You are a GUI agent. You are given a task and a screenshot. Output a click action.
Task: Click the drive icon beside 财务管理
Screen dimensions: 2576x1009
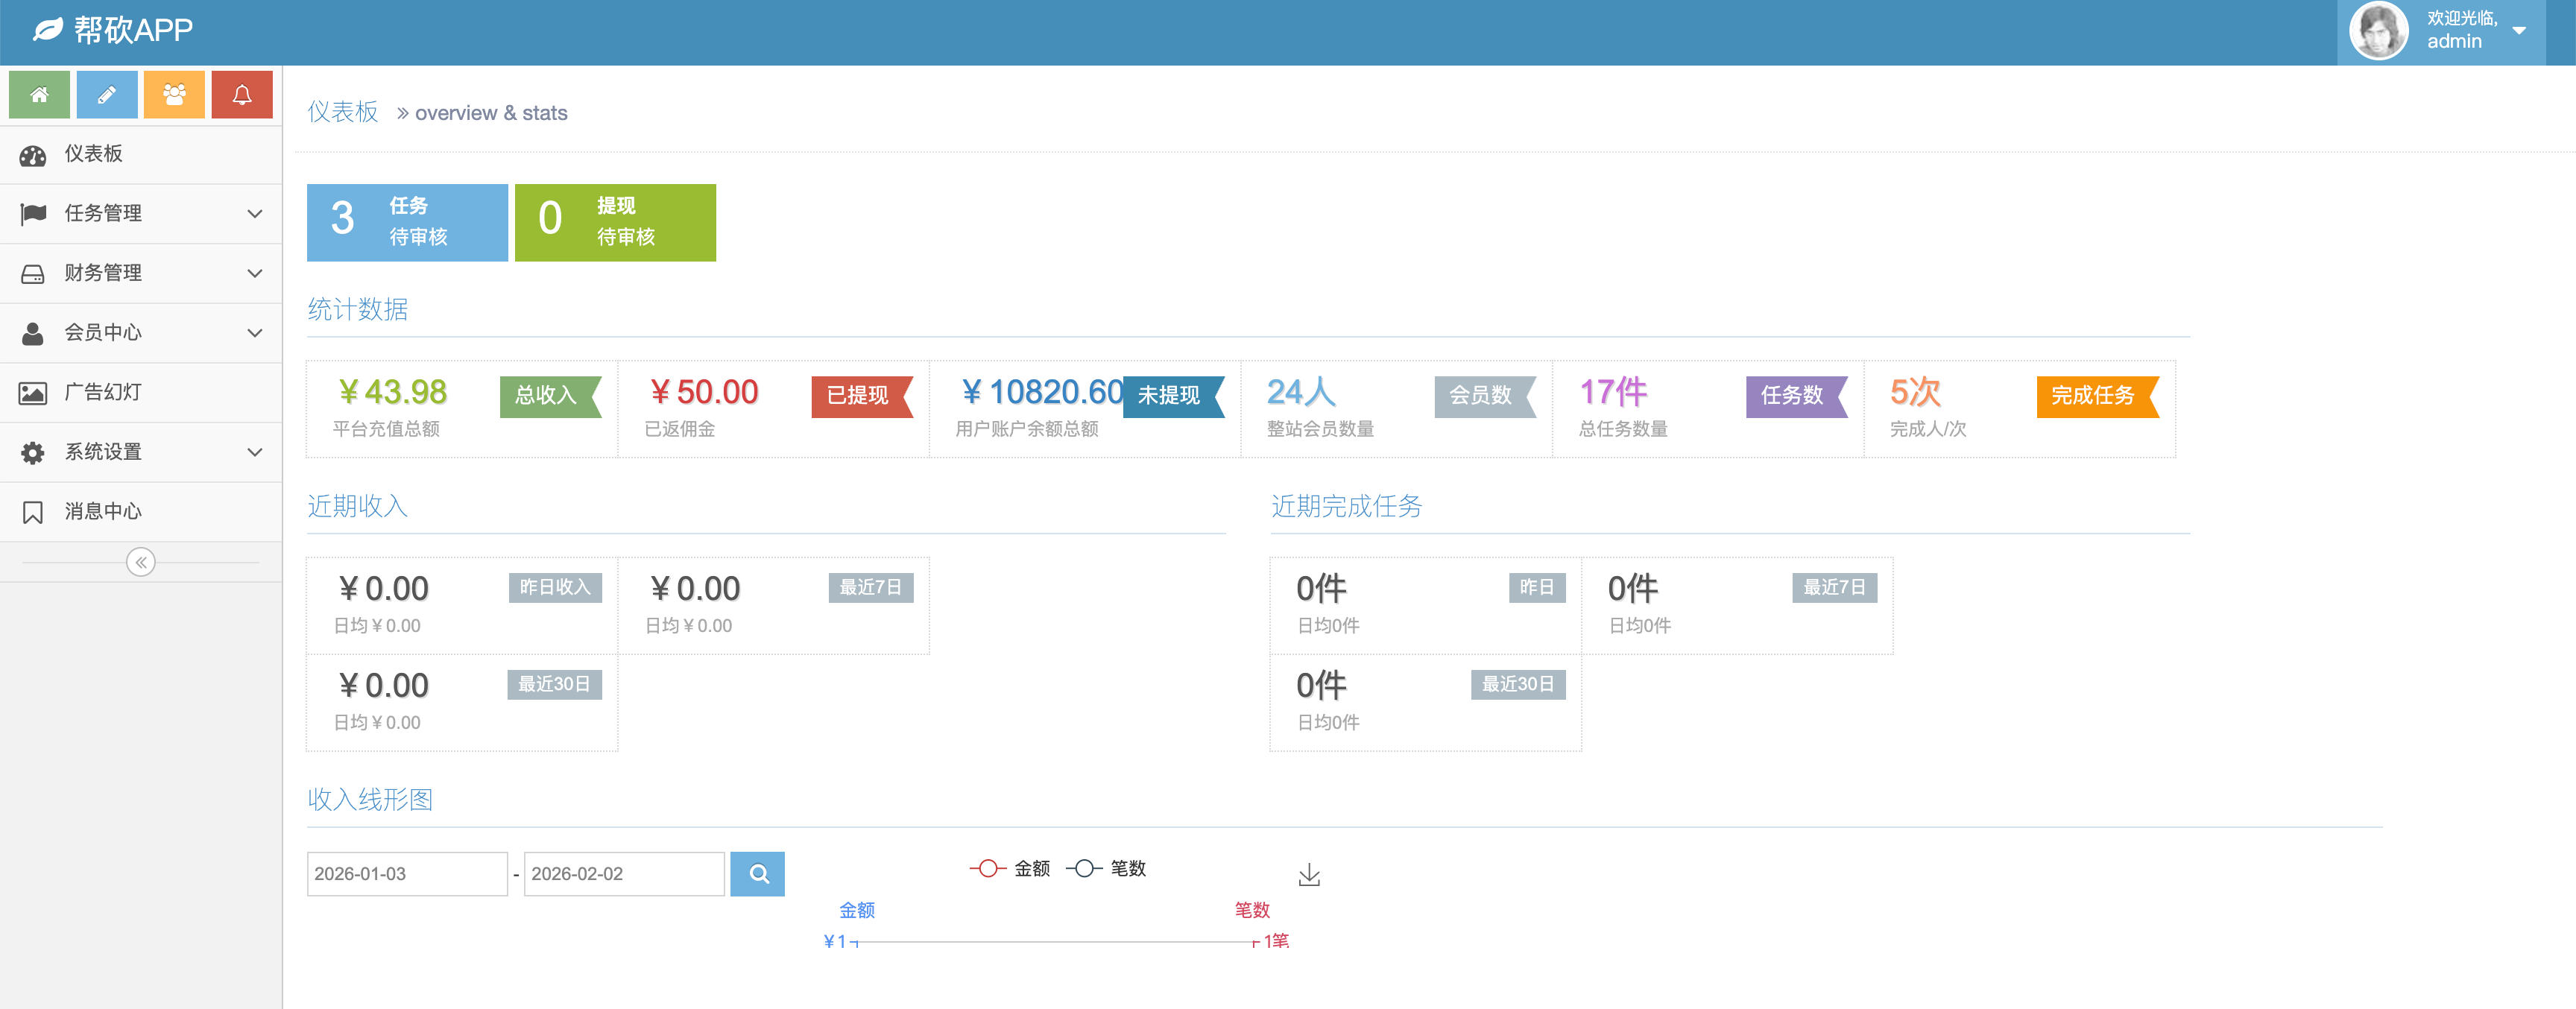click(x=33, y=274)
